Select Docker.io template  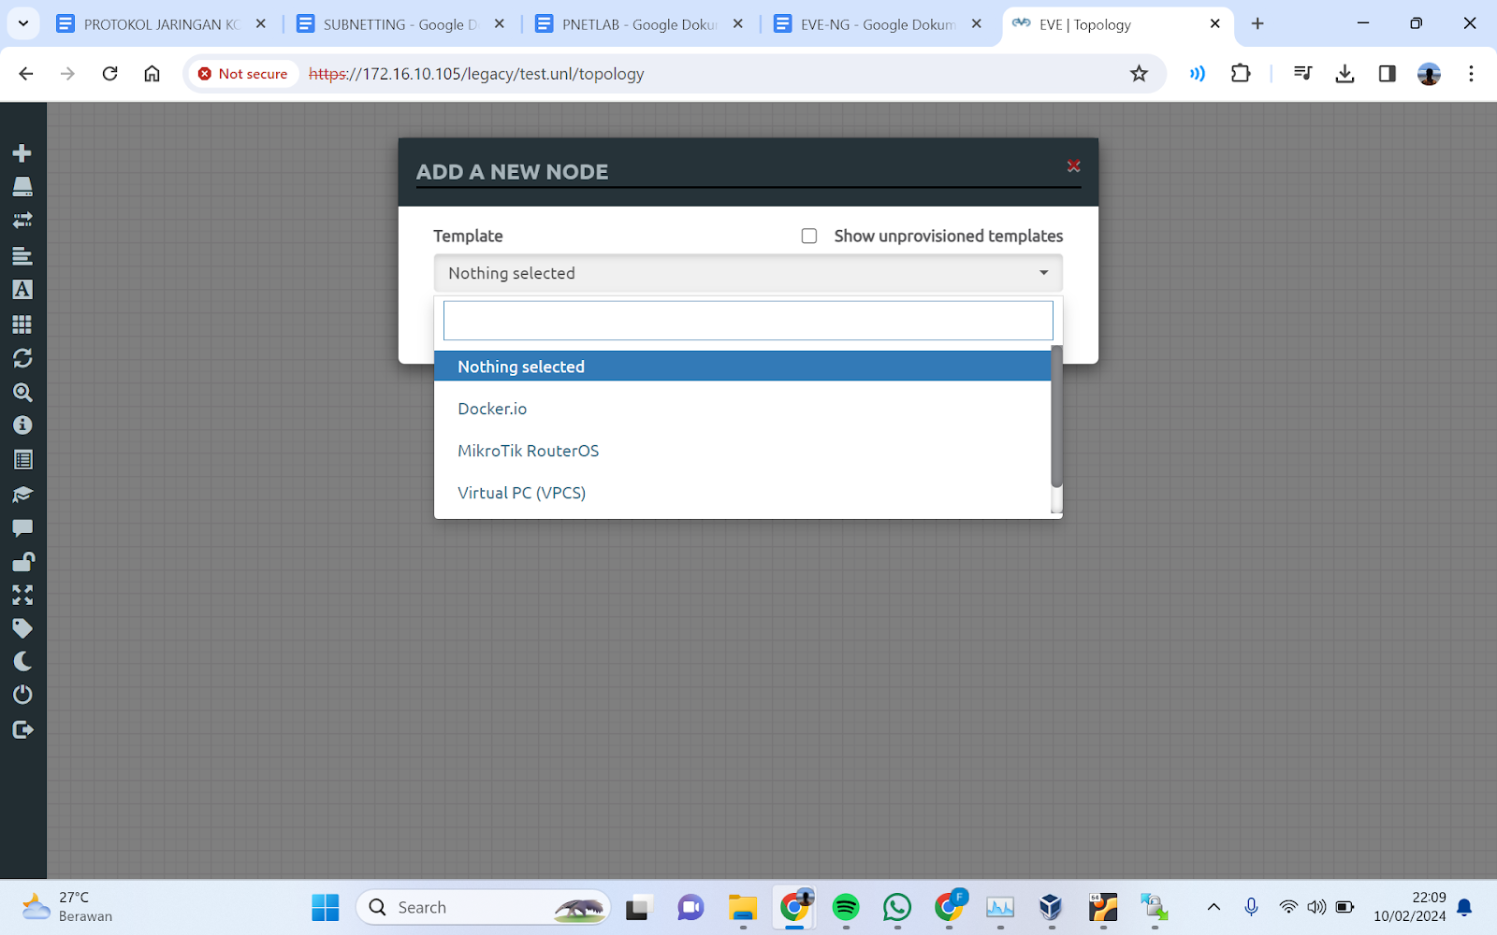point(743,409)
